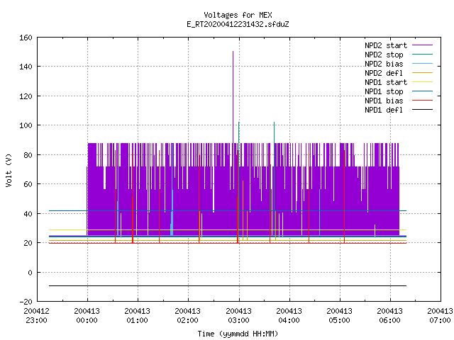Click the 200413 02:00 time tick label

187,316
